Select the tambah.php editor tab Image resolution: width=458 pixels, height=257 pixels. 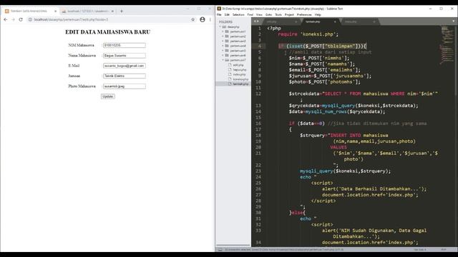319,21
